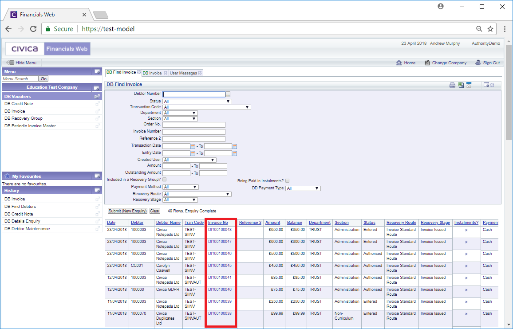Click the Clear button
This screenshot has width=513, height=329.
coord(155,211)
